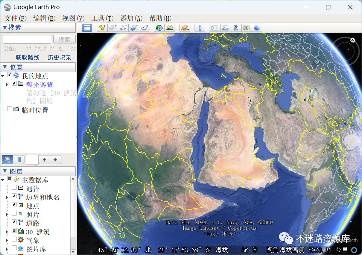The image size is (362, 255).
Task: Enable the 照片 layer checkbox
Action: [14, 213]
